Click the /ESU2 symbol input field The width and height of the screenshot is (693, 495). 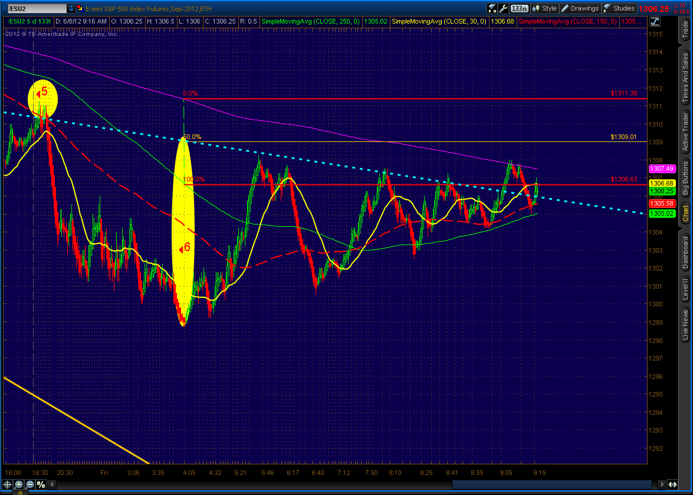click(x=38, y=8)
